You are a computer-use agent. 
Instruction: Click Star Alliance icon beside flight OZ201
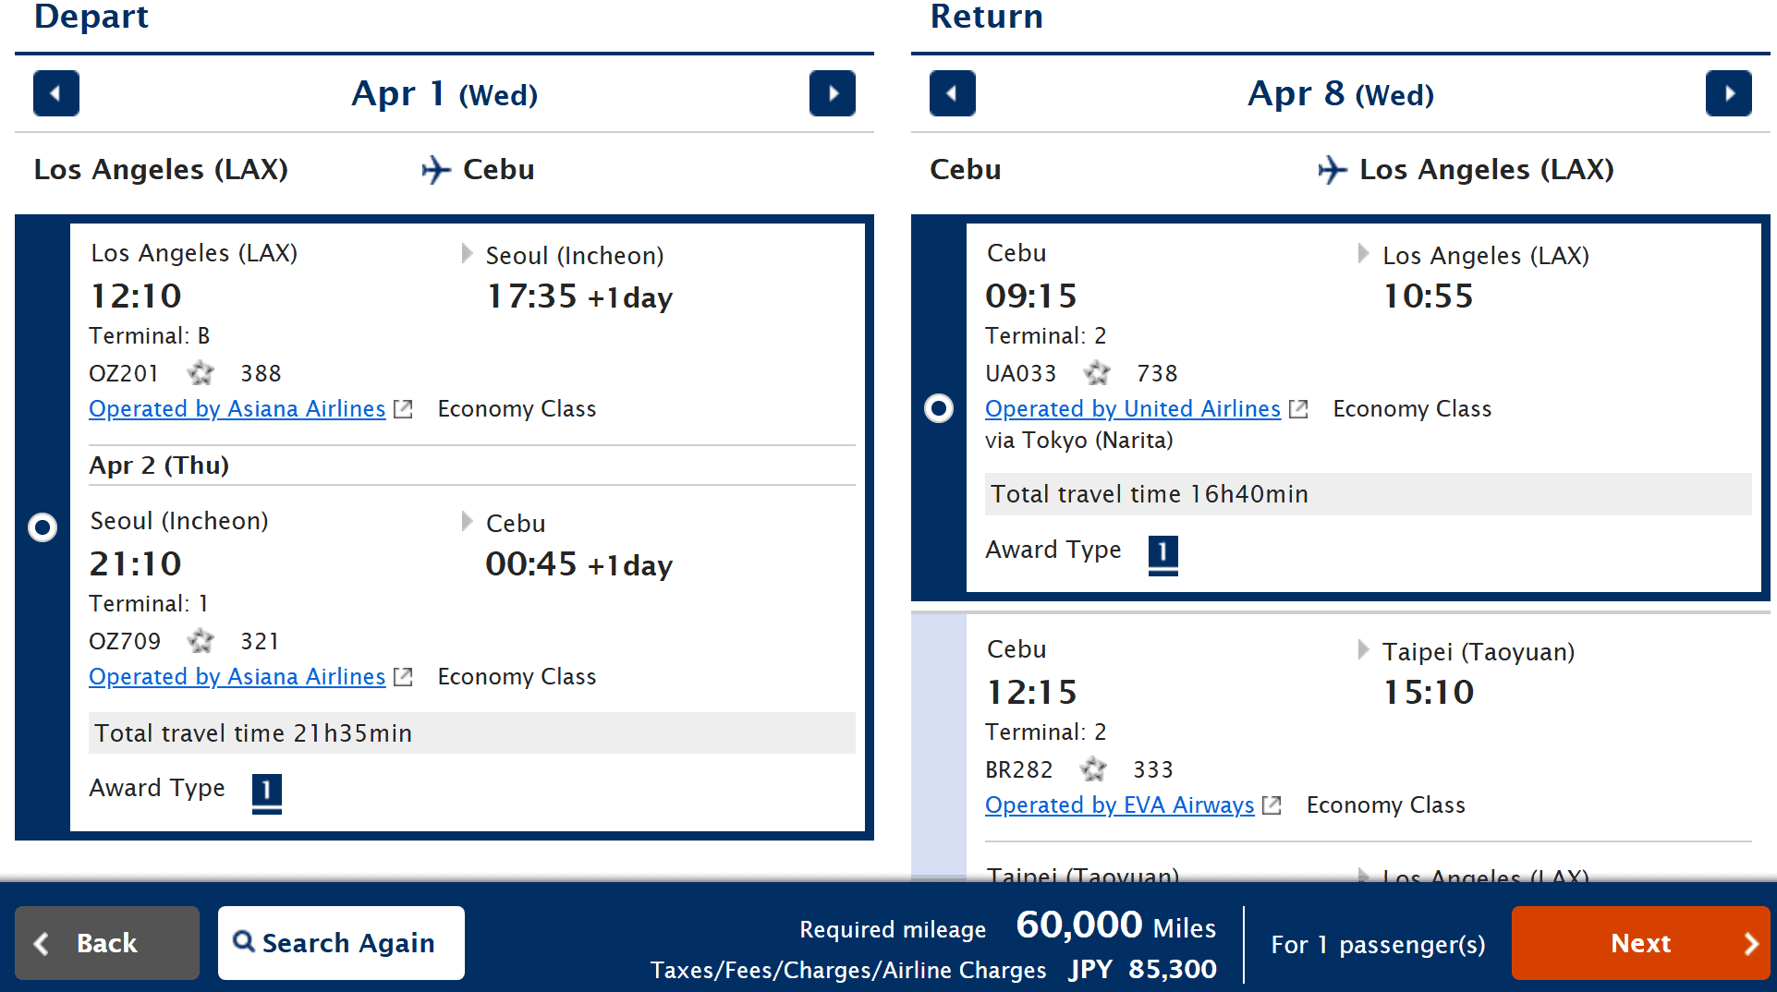(201, 373)
